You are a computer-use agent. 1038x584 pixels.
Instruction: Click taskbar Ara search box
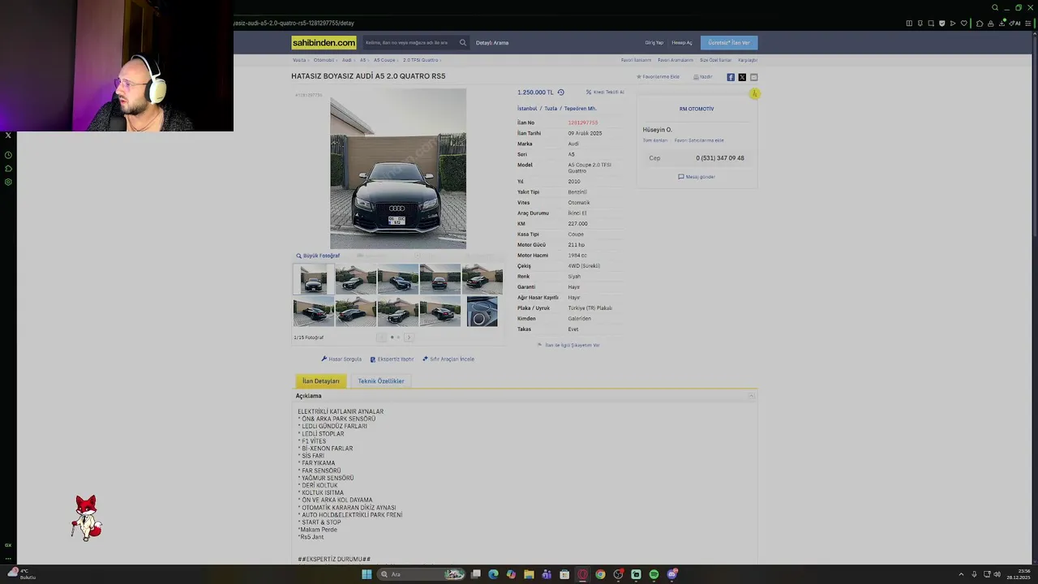[422, 574]
